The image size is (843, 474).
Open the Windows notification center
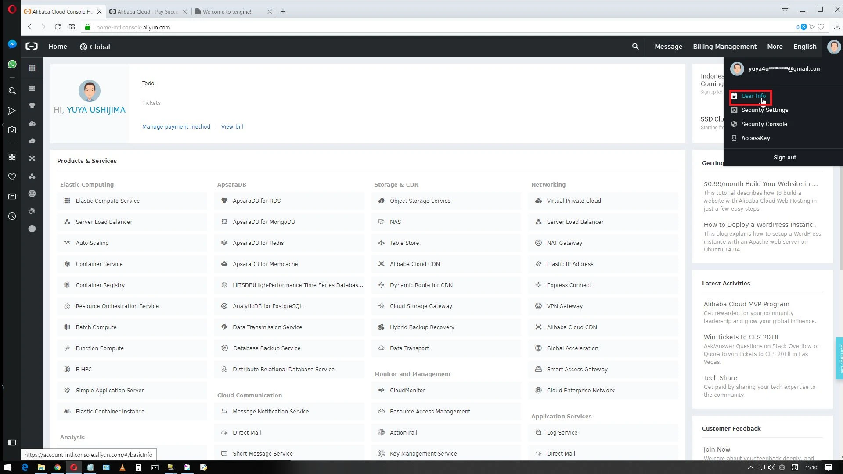[829, 467]
